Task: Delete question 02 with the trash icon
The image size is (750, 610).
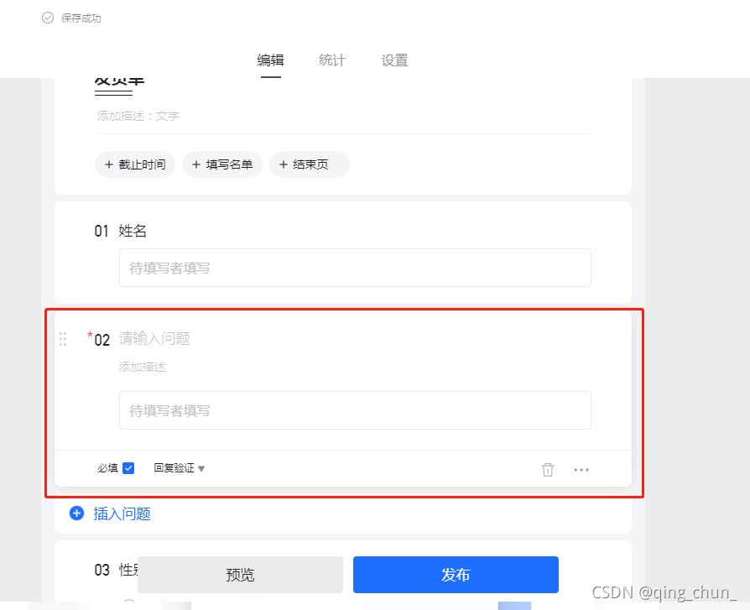Action: [x=548, y=470]
